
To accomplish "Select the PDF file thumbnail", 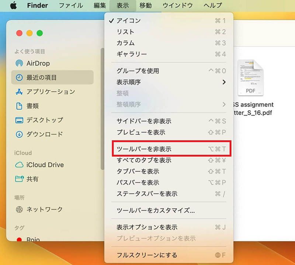I will point(250,78).
